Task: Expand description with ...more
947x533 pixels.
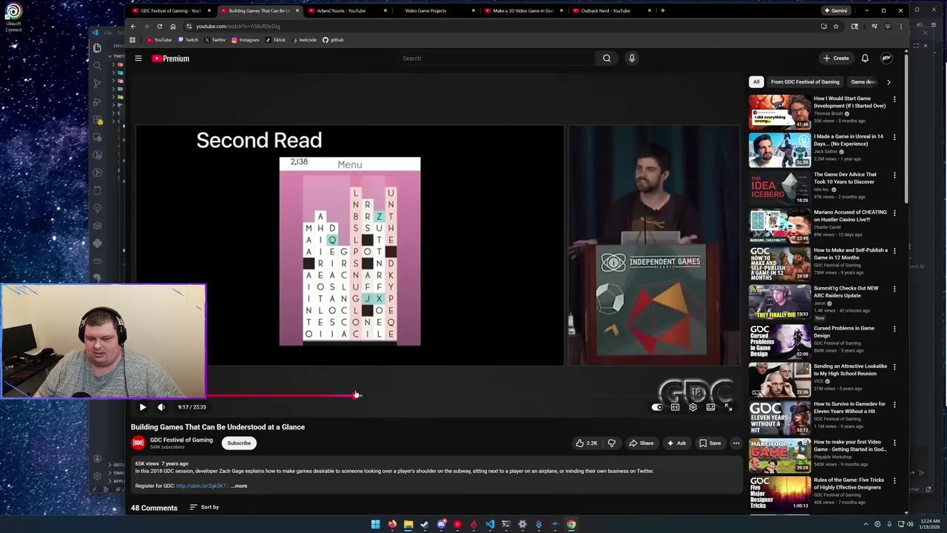Action: (x=239, y=486)
